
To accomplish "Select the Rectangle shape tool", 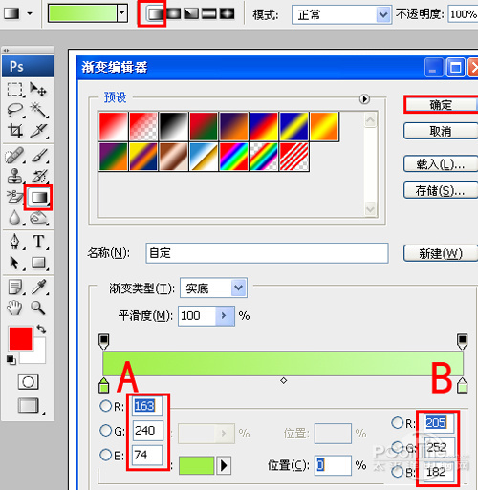I will [x=38, y=263].
